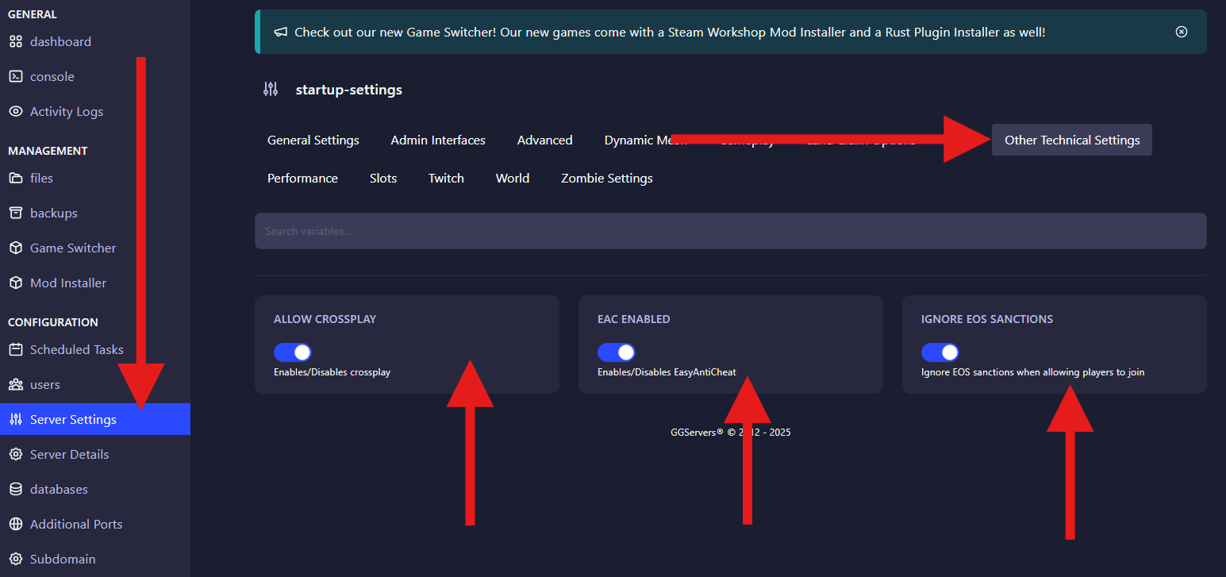Open the Zombie Settings tab
The image size is (1226, 577).
click(606, 178)
